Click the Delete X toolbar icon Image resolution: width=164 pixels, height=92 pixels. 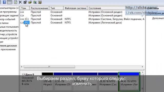(20, 2)
